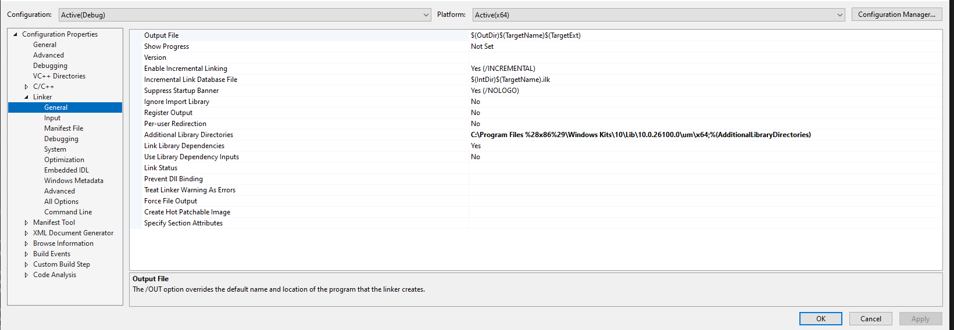Collapse the Configuration Properties root arrow

tap(15, 34)
